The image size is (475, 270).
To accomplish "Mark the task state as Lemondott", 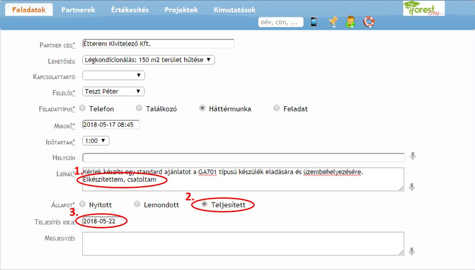I will pyautogui.click(x=137, y=204).
